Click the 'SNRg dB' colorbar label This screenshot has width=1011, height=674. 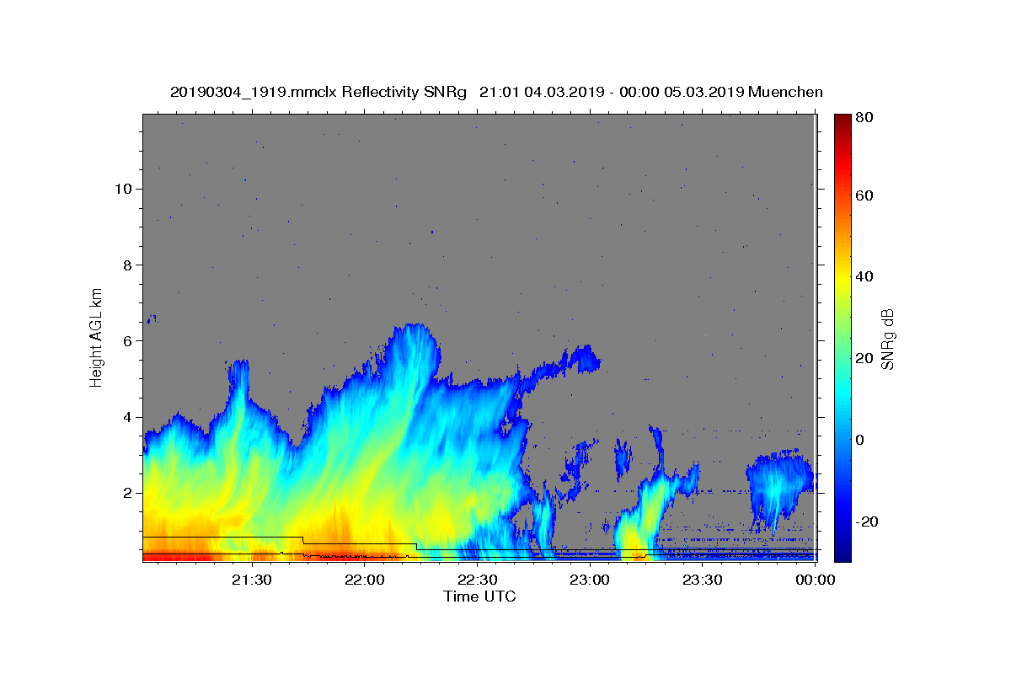887,340
